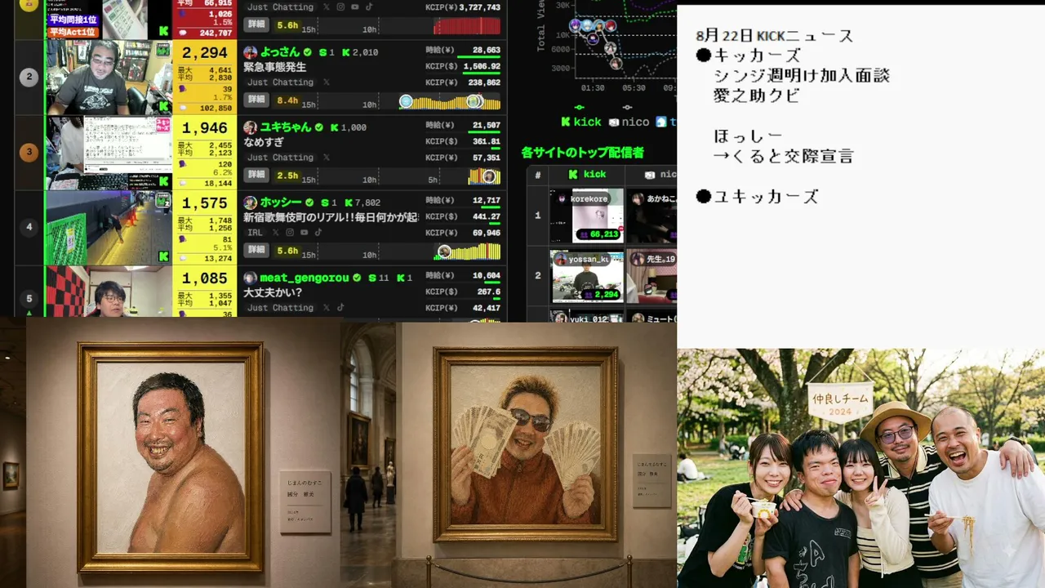1045x588 pixels.
Task: Open よっさん's stream thumbnail
Action: click(x=109, y=78)
